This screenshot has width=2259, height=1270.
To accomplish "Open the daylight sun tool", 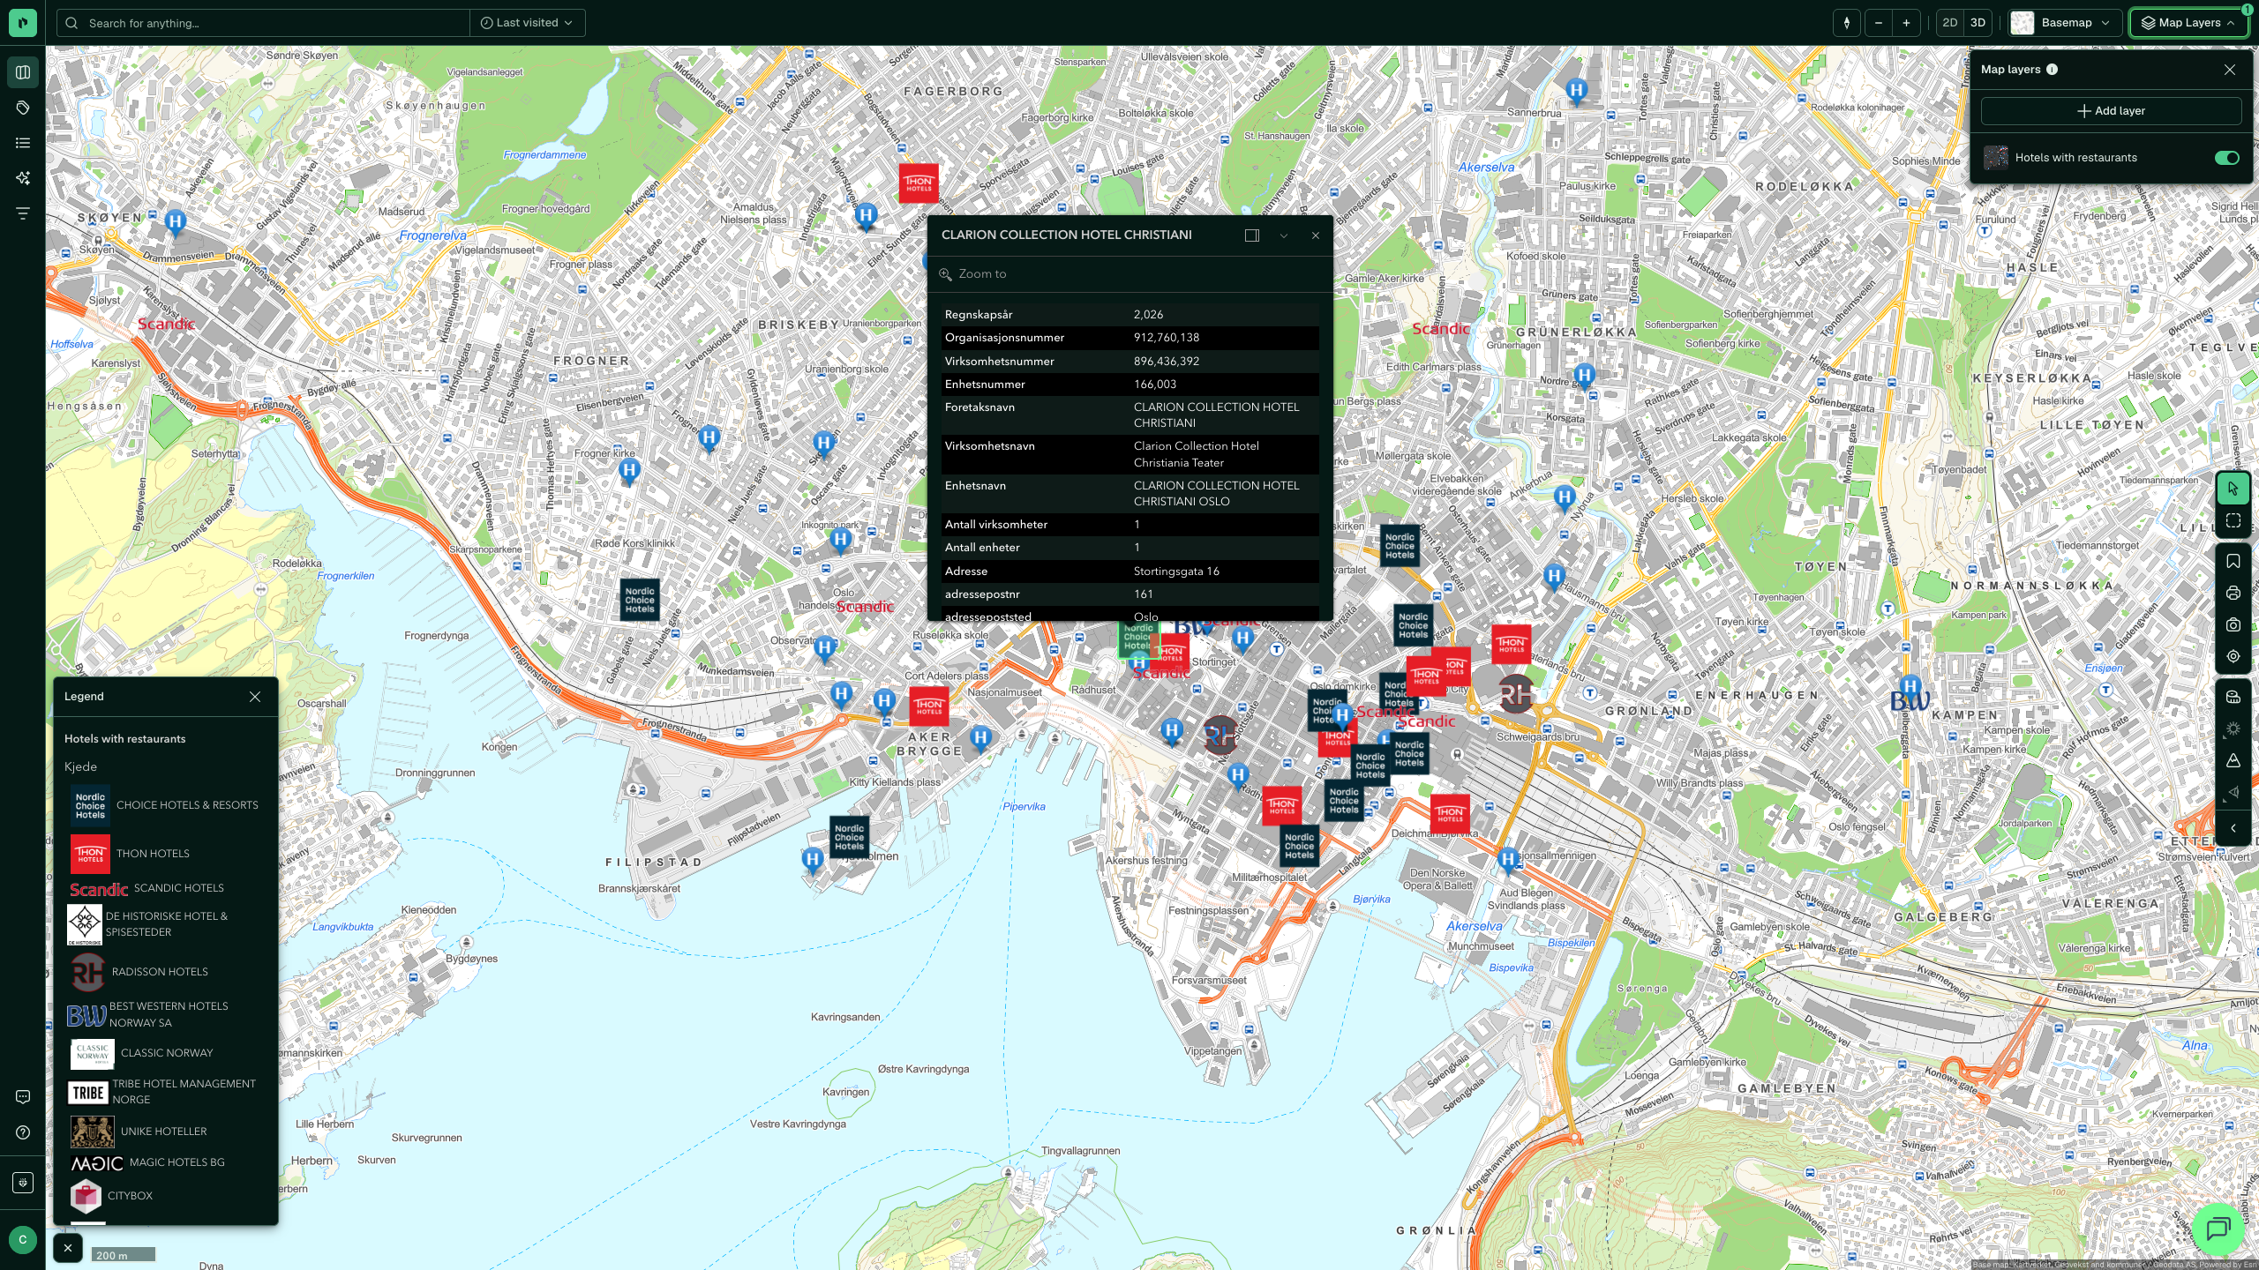I will [x=2233, y=729].
